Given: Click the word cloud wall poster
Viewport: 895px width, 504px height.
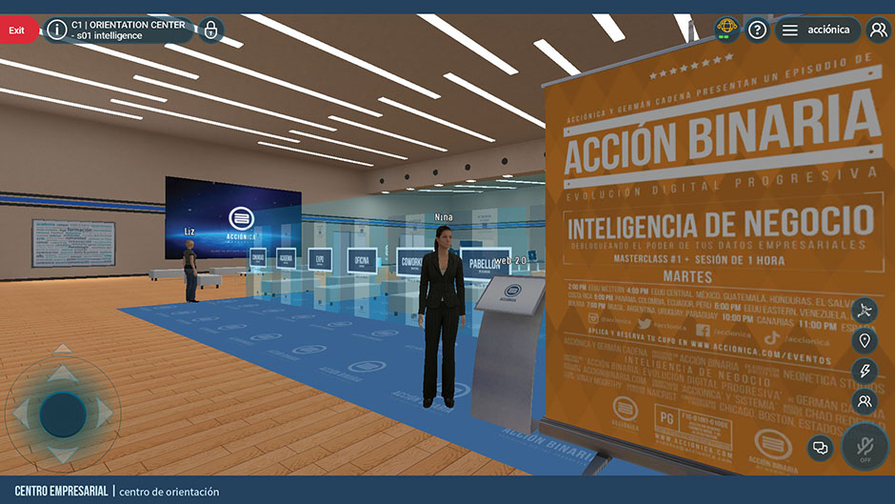Looking at the screenshot, I should pyautogui.click(x=73, y=243).
